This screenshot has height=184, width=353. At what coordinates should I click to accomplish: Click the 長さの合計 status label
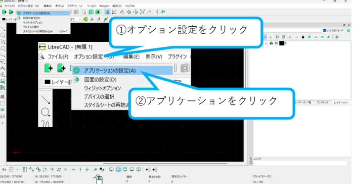coord(155,176)
